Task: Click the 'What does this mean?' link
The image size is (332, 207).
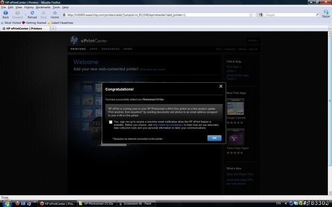Action: [153, 69]
